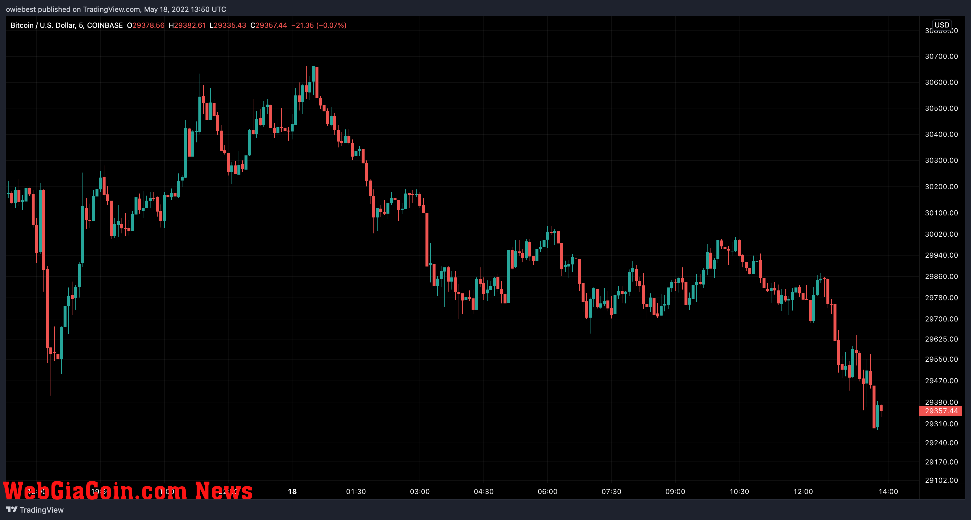Click the 29240.00 price axis label
Image resolution: width=971 pixels, height=520 pixels.
[941, 443]
